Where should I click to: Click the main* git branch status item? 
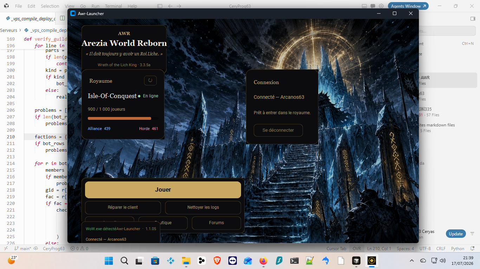(23, 249)
